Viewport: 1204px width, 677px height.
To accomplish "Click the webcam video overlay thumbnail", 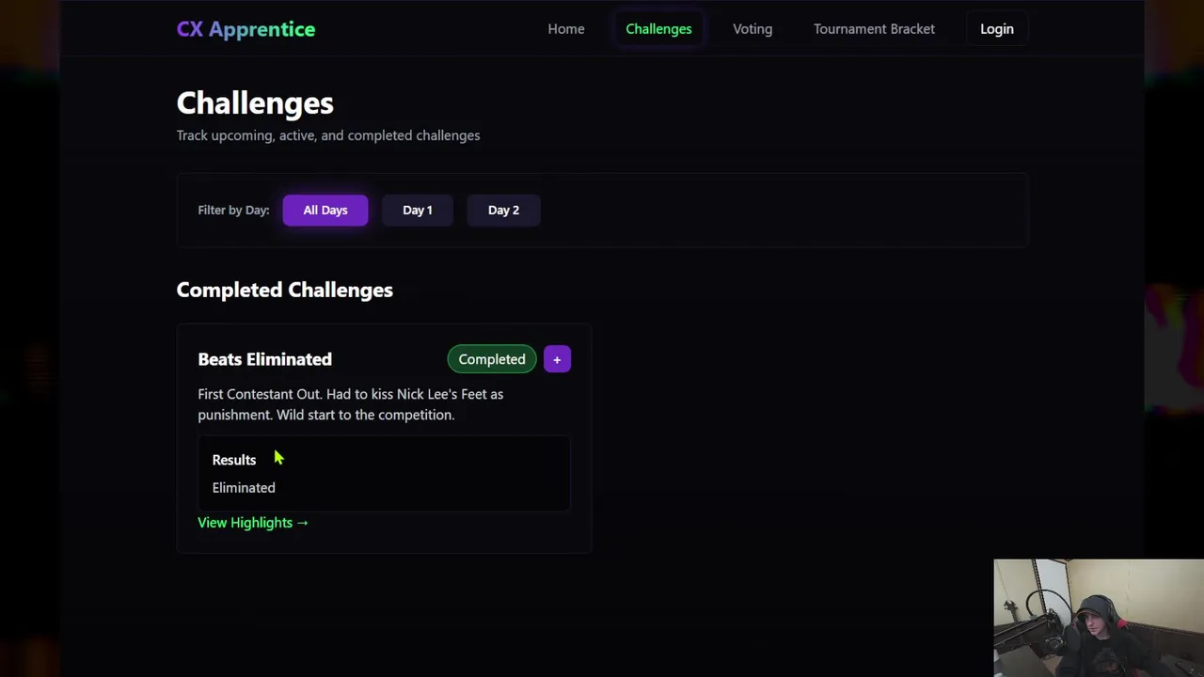I will pos(1098,618).
